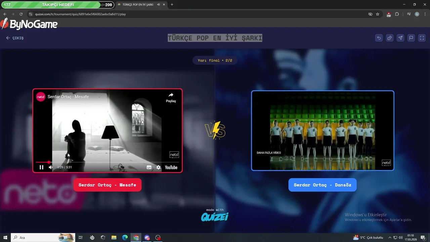This screenshot has width=430, height=242.
Task: Click Paylaş share arrow on the video
Action: pyautogui.click(x=171, y=97)
